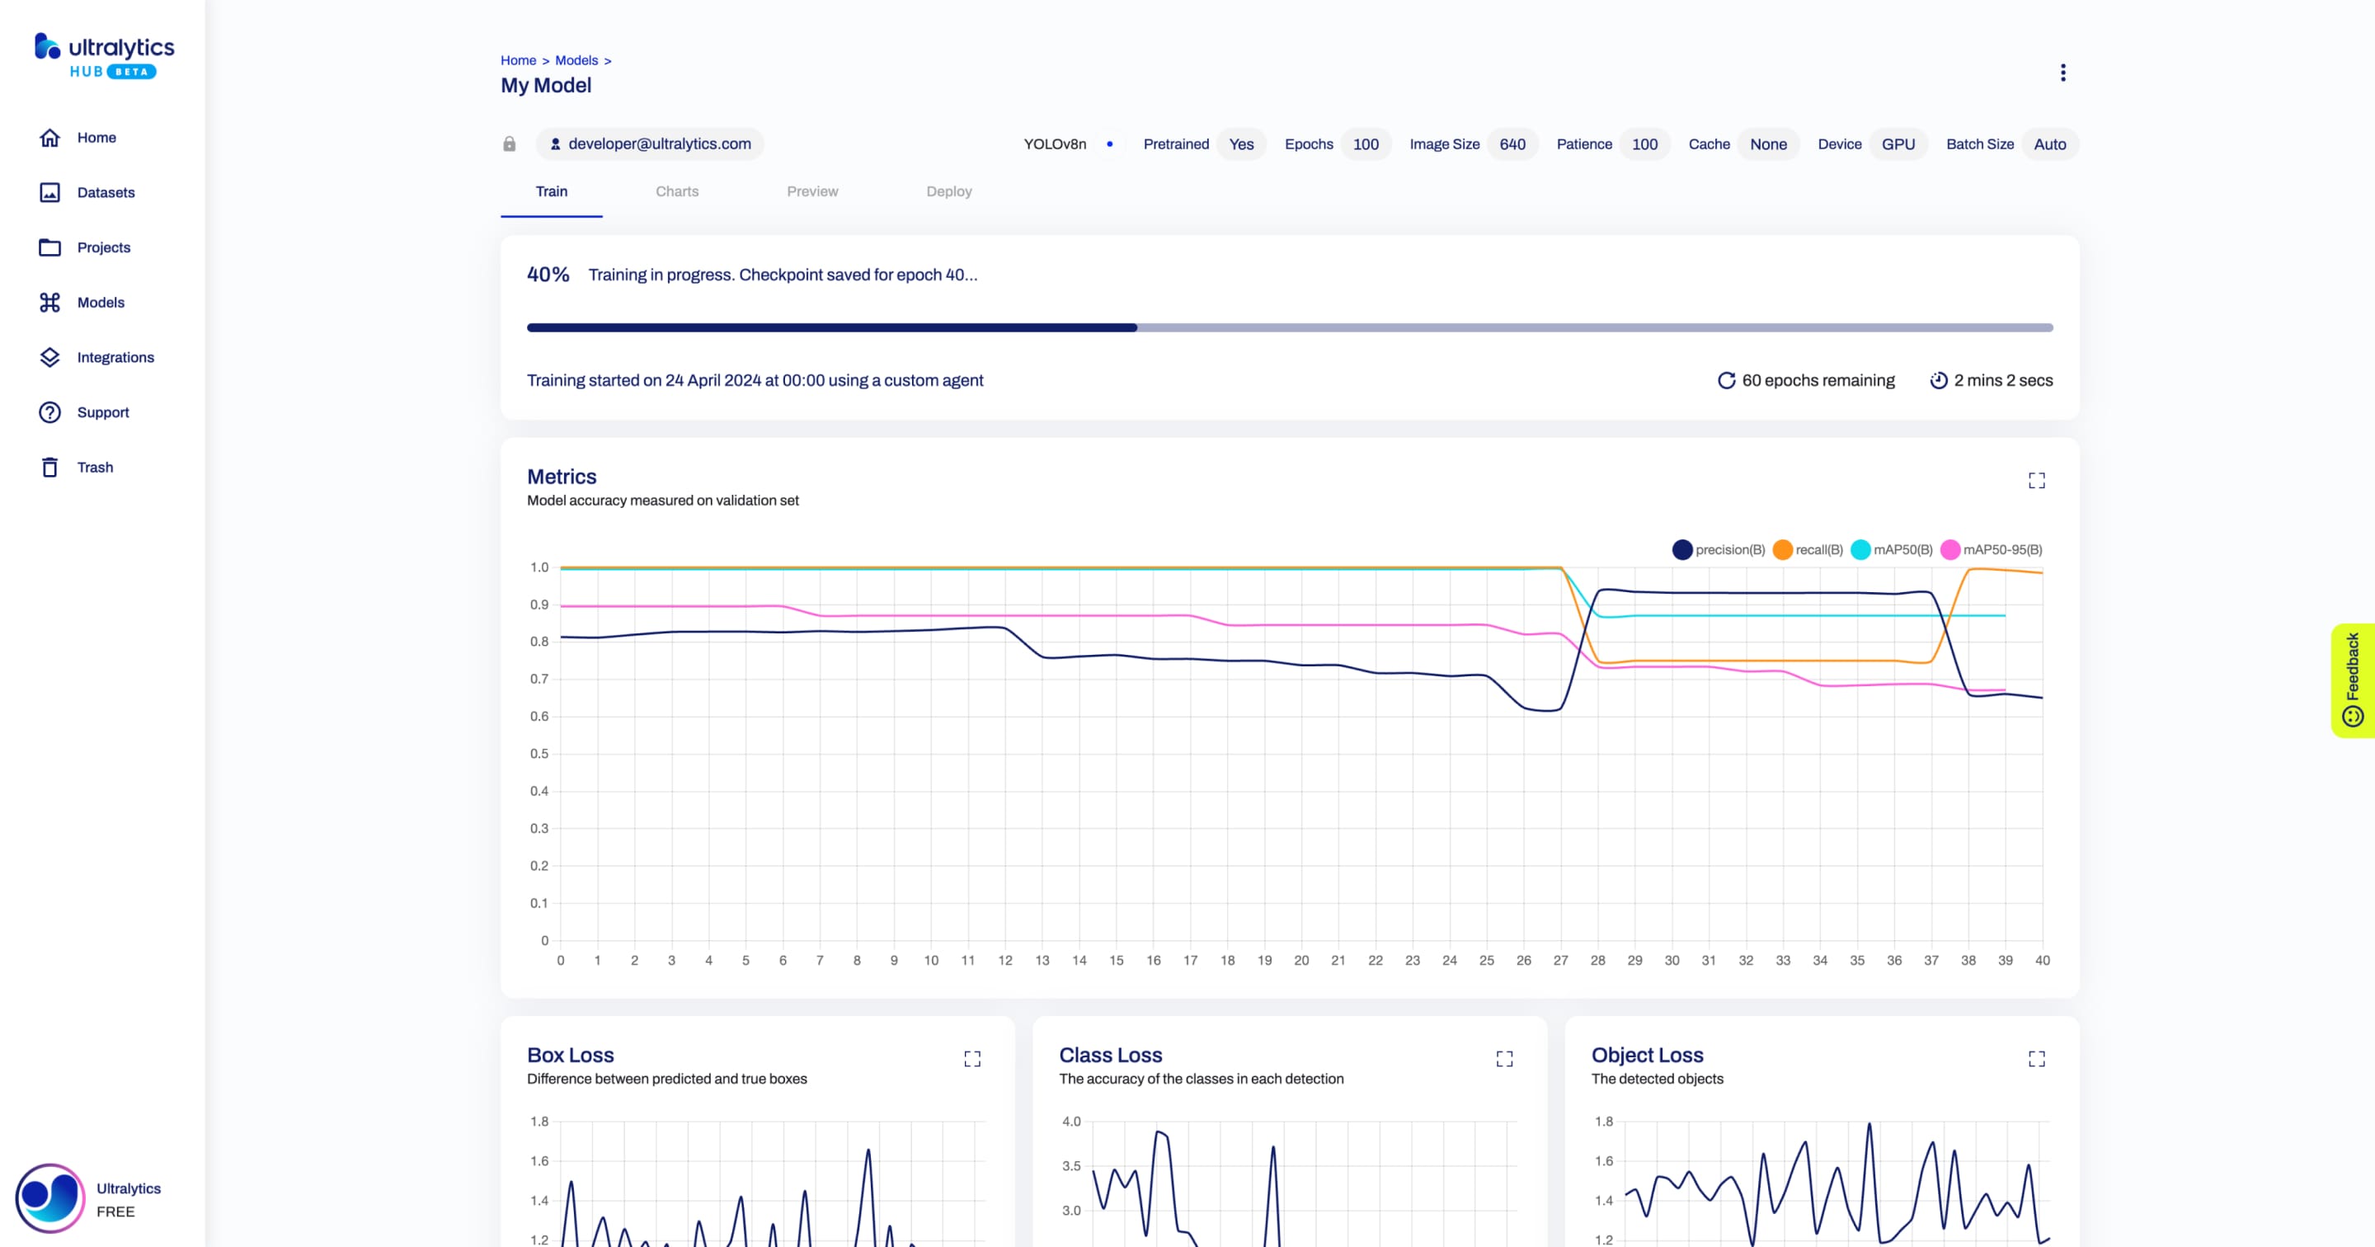Click the Models breadcrumb navigation link
Screen dimensions: 2375x1247
click(575, 59)
